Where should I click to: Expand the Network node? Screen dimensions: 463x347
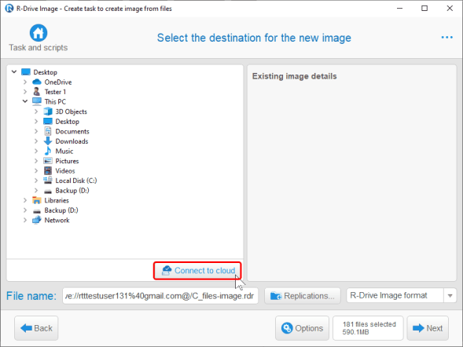(x=25, y=220)
